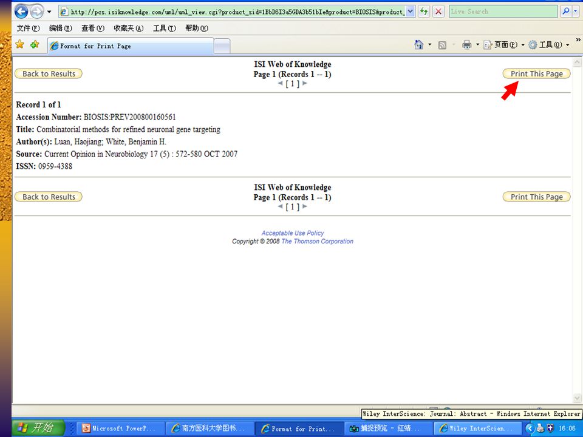The image size is (583, 437).
Task: Open recent pages dropdown next to Forward
Action: [x=49, y=12]
